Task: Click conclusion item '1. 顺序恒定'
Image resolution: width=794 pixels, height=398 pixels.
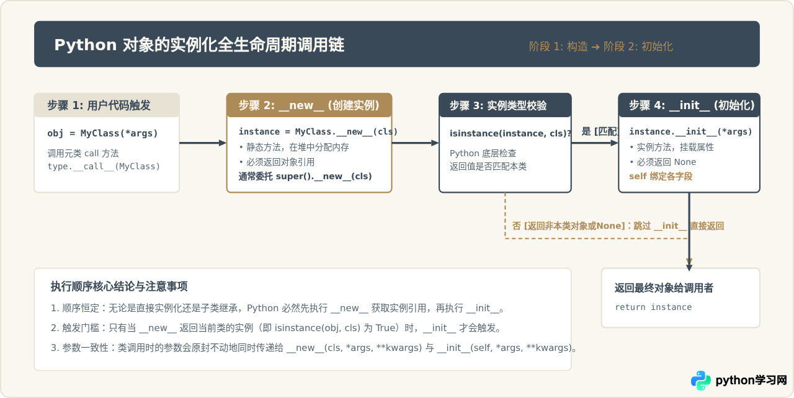Action: [x=279, y=308]
